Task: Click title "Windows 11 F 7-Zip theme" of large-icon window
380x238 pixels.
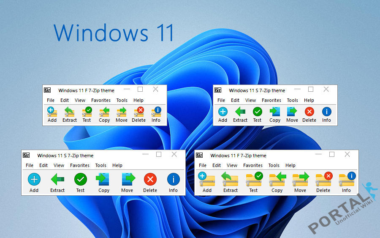Action: (x=238, y=155)
